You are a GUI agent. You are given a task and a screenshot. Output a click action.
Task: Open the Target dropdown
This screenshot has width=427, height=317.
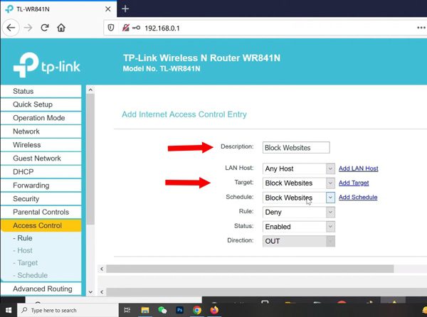[299, 183]
